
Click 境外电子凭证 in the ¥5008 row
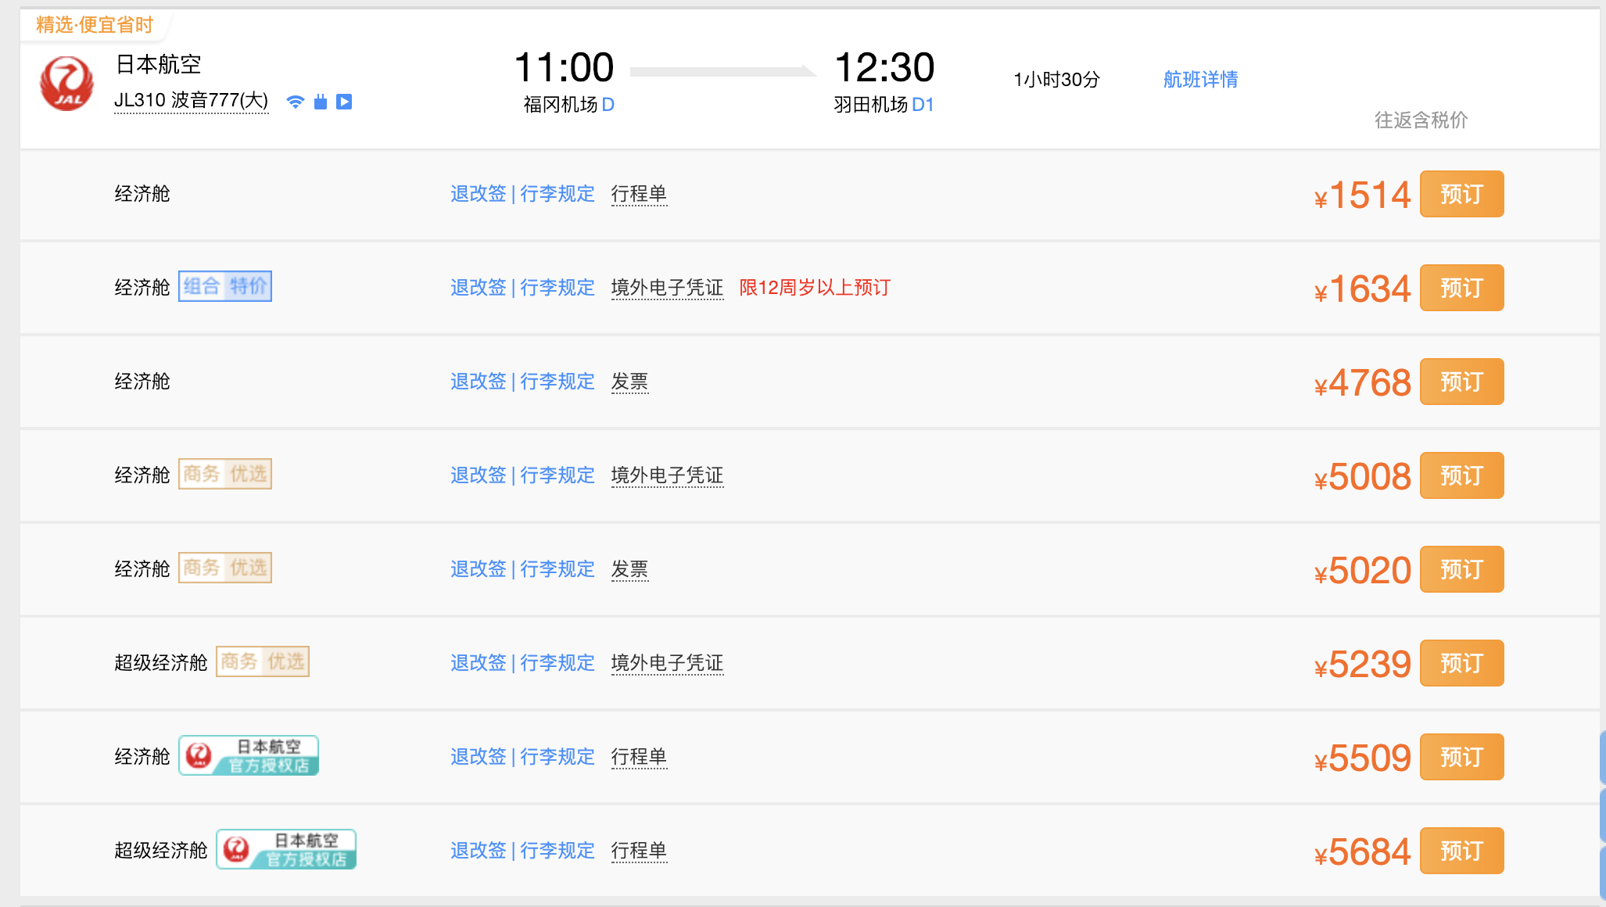pos(667,475)
